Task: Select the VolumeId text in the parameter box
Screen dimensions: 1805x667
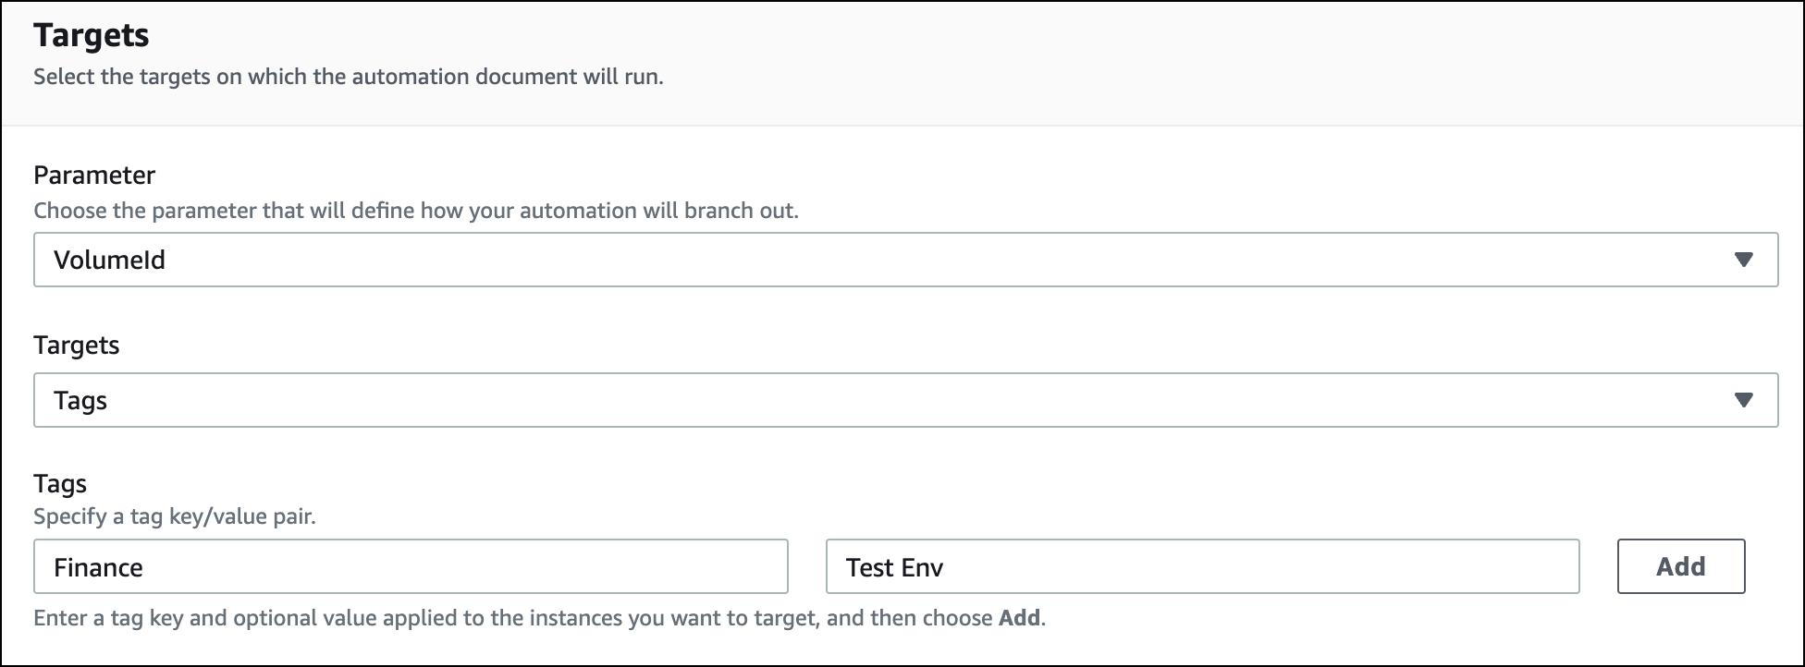Action: pos(110,260)
